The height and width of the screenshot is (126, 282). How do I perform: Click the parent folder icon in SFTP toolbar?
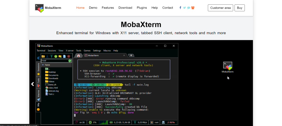[x=43, y=56]
